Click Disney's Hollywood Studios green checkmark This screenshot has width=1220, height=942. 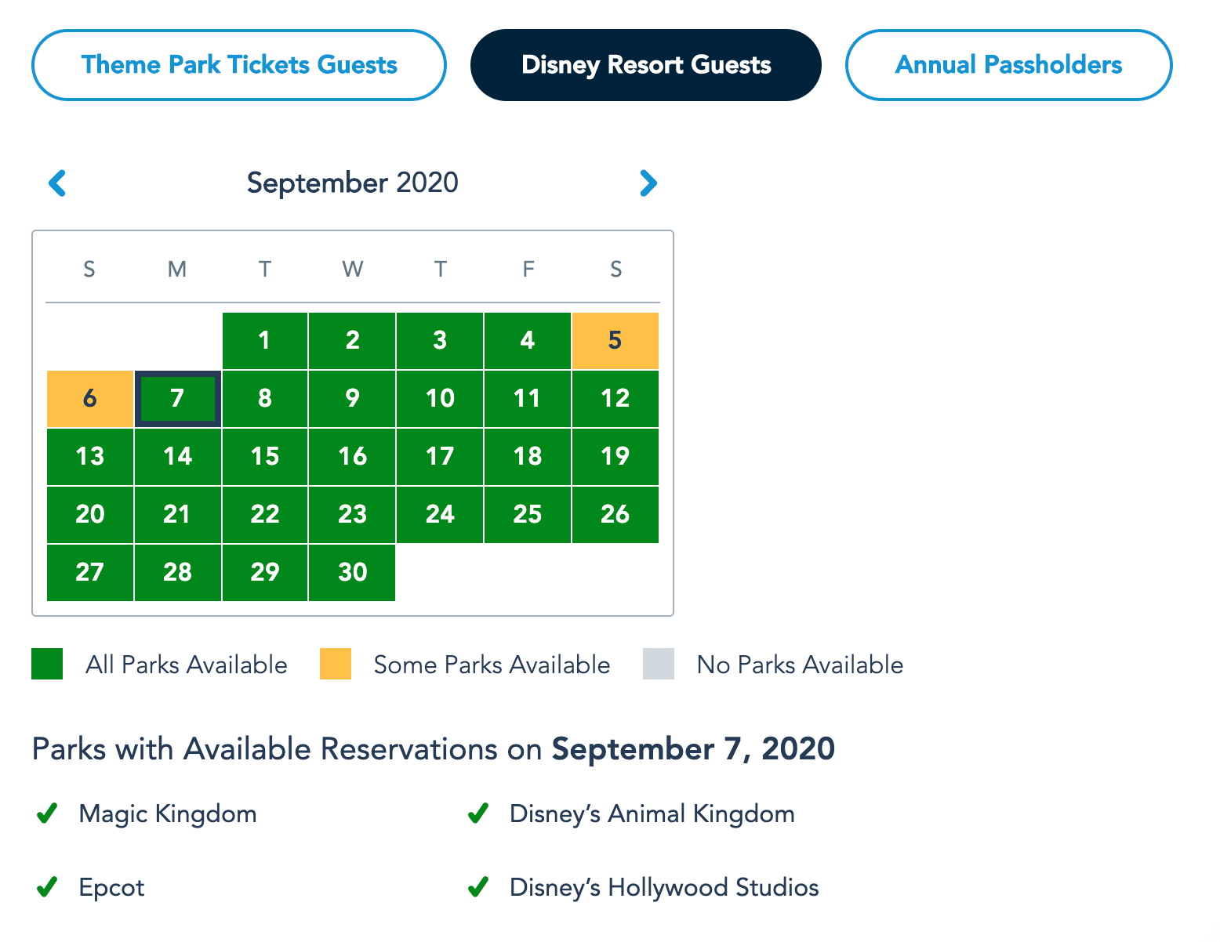pyautogui.click(x=477, y=887)
